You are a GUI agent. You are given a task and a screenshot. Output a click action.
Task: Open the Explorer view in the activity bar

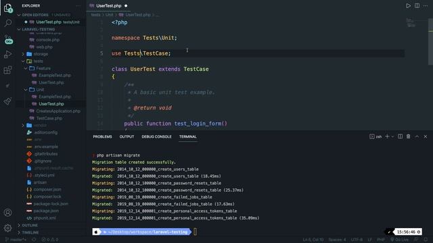click(8, 8)
